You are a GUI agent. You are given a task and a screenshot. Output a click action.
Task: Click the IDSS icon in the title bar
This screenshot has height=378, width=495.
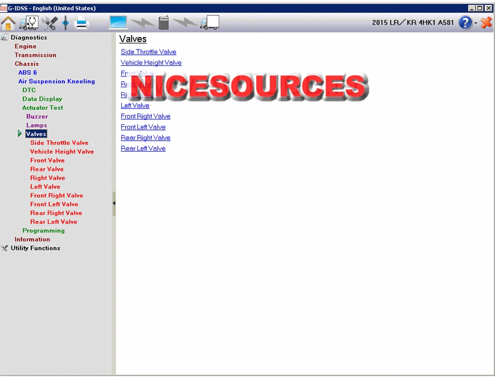(3, 8)
